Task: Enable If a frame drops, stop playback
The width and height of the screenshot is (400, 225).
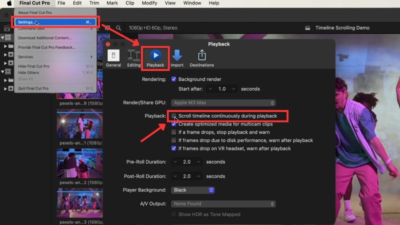Action: [173, 132]
